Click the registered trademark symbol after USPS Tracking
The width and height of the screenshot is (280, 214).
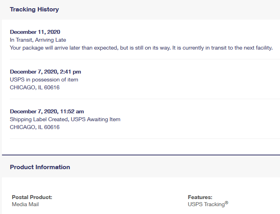pos(227,203)
